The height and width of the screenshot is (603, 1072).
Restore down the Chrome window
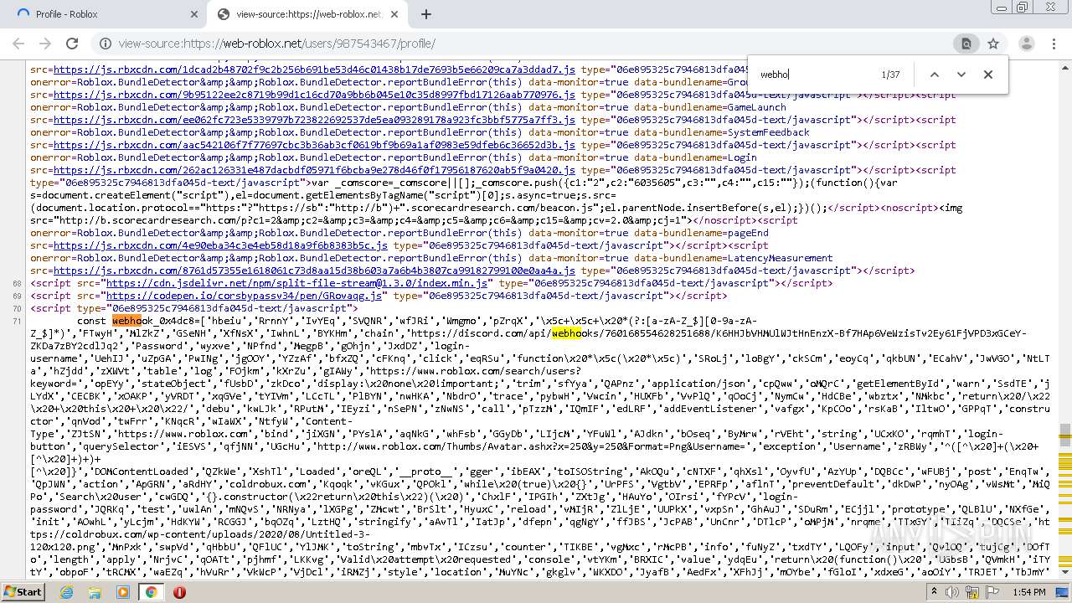(x=1023, y=8)
